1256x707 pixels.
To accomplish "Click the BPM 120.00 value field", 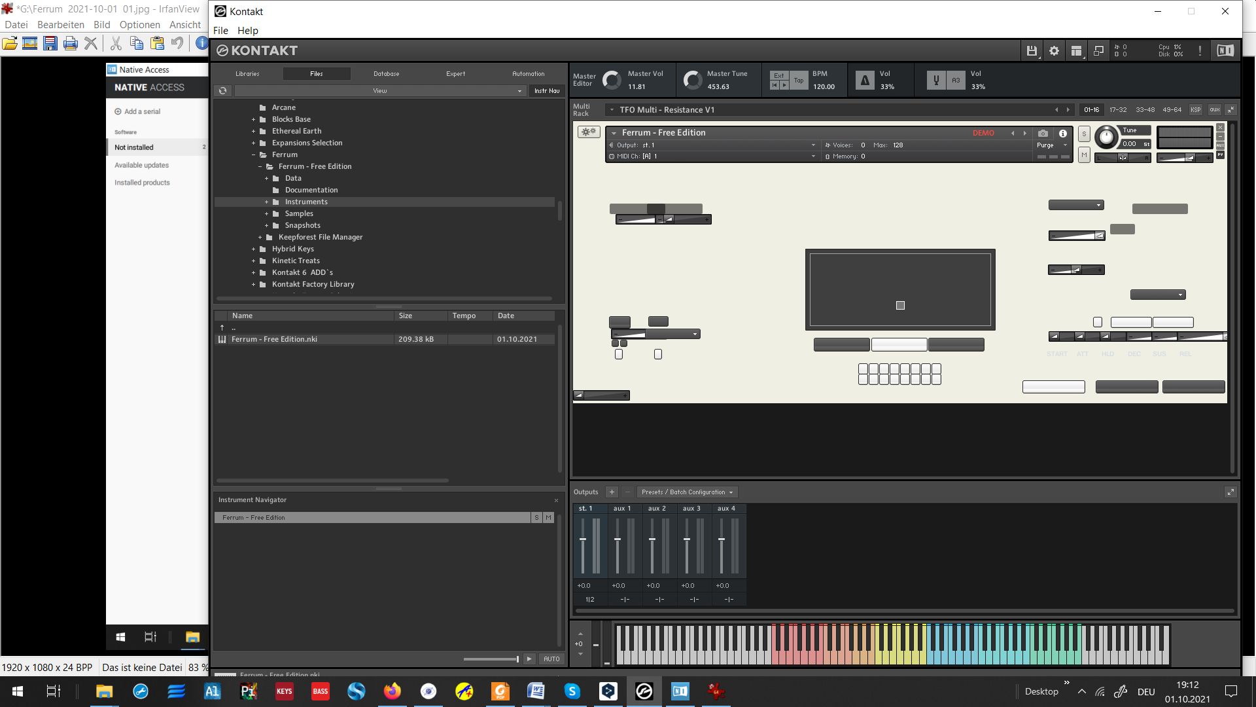I will [x=824, y=86].
